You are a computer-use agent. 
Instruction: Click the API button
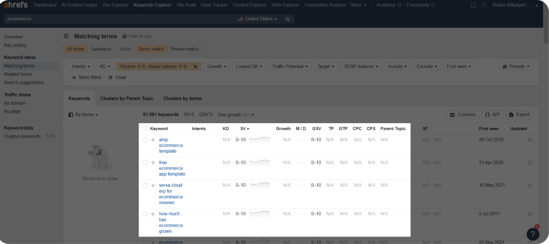492,115
